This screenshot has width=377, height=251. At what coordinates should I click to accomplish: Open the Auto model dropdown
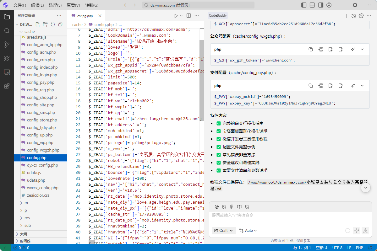pyautogui.click(x=248, y=231)
